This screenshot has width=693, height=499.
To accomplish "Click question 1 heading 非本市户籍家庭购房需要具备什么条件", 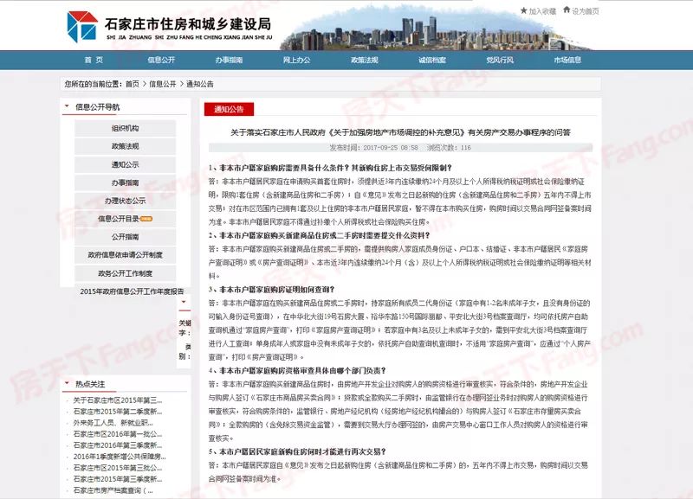I will point(330,168).
